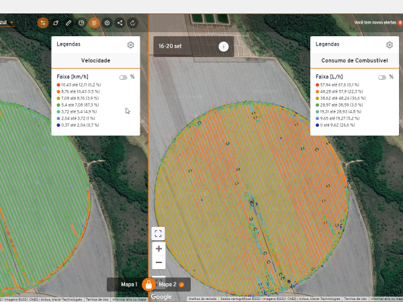The height and width of the screenshot is (302, 403).
Task: Click orange swatch 8,76 até 10,43
Action: (x=58, y=91)
